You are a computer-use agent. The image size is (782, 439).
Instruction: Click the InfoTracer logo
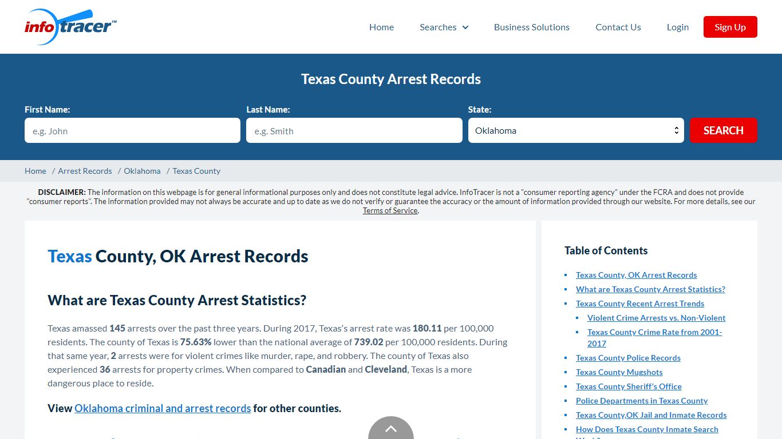(71, 27)
